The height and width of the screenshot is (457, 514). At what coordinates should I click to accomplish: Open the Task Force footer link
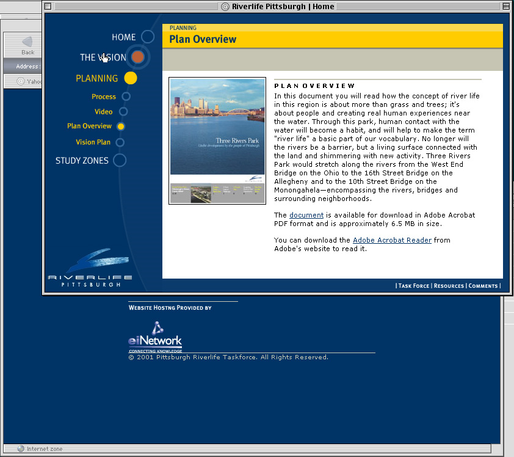pyautogui.click(x=414, y=286)
